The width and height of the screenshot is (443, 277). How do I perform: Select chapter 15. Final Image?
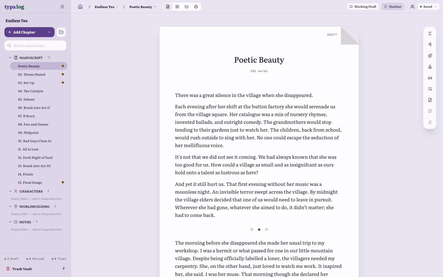[39, 183]
